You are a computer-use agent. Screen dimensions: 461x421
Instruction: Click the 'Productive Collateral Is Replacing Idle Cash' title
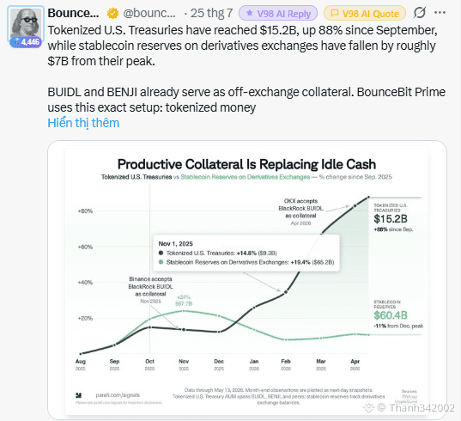pos(246,164)
